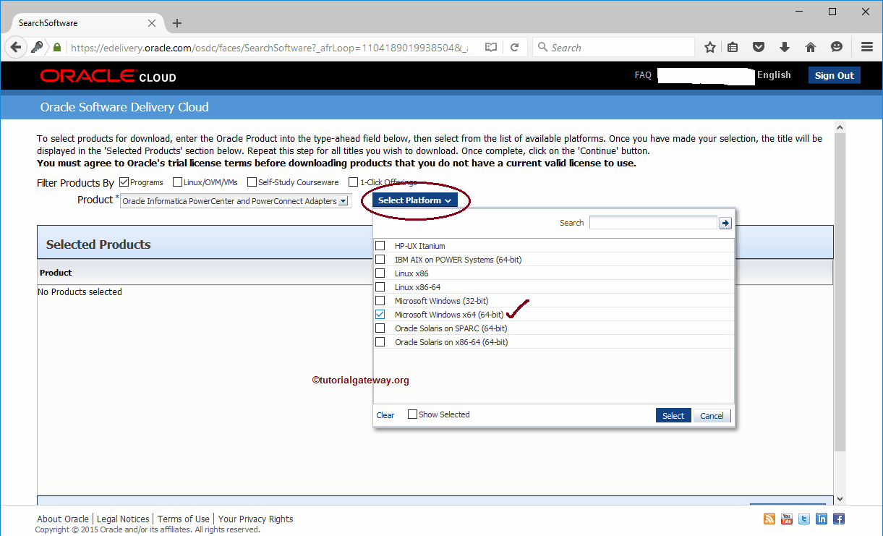883x536 pixels.
Task: Enable the Self-Study Courseware checkbox
Action: pos(252,182)
